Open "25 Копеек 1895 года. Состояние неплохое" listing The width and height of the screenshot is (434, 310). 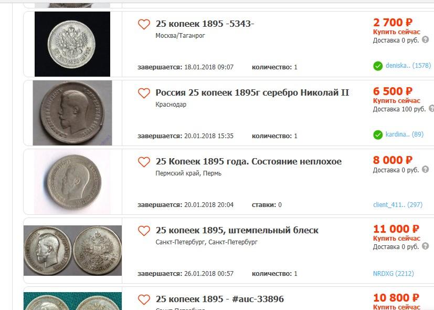coord(248,162)
